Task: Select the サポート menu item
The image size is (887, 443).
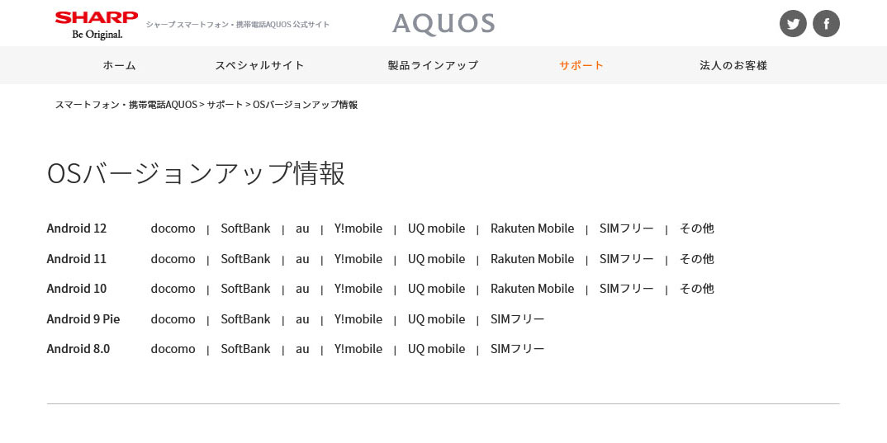Action: point(581,65)
